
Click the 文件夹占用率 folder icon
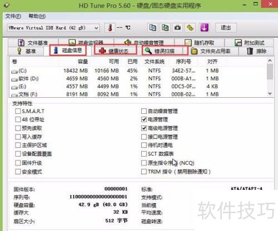click(x=194, y=51)
